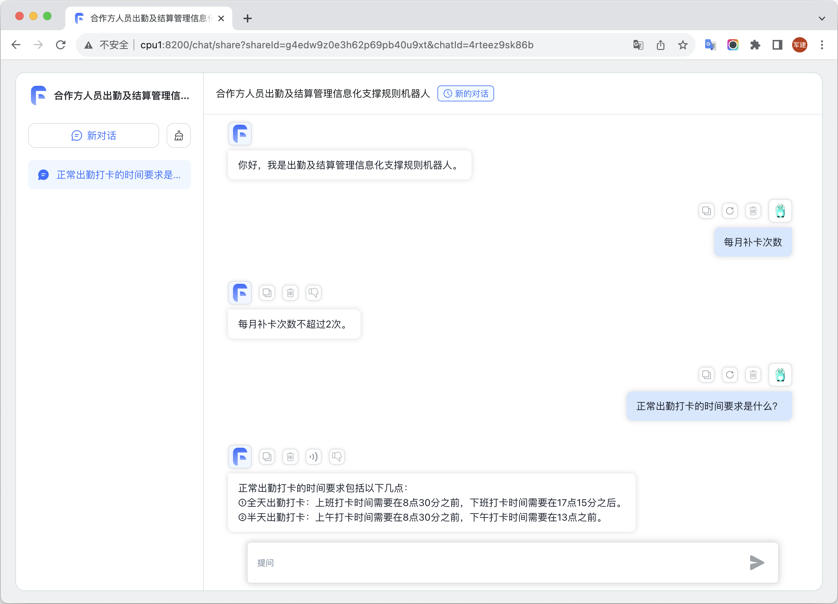Regenerate the '正常出勤打卡' question response

tap(730, 375)
